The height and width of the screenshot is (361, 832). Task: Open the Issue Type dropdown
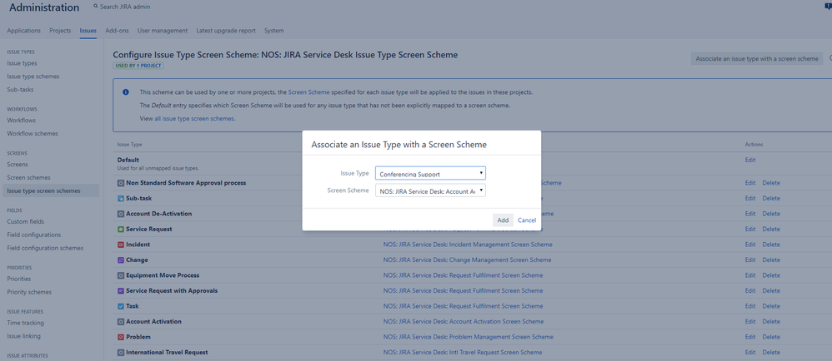click(430, 173)
